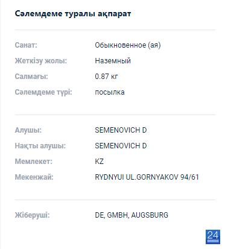This screenshot has height=249, width=225.
Task: Select the посылка type value
Action: click(110, 92)
